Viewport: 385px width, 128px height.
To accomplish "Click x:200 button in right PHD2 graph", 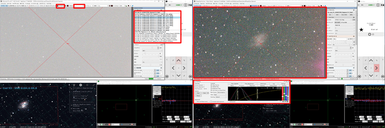I will click(349, 87).
